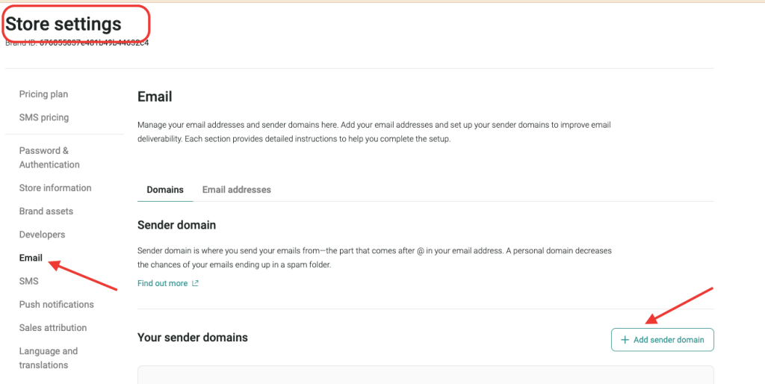The width and height of the screenshot is (765, 384).
Task: Select Developers in the settings sidebar
Action: [x=42, y=235]
